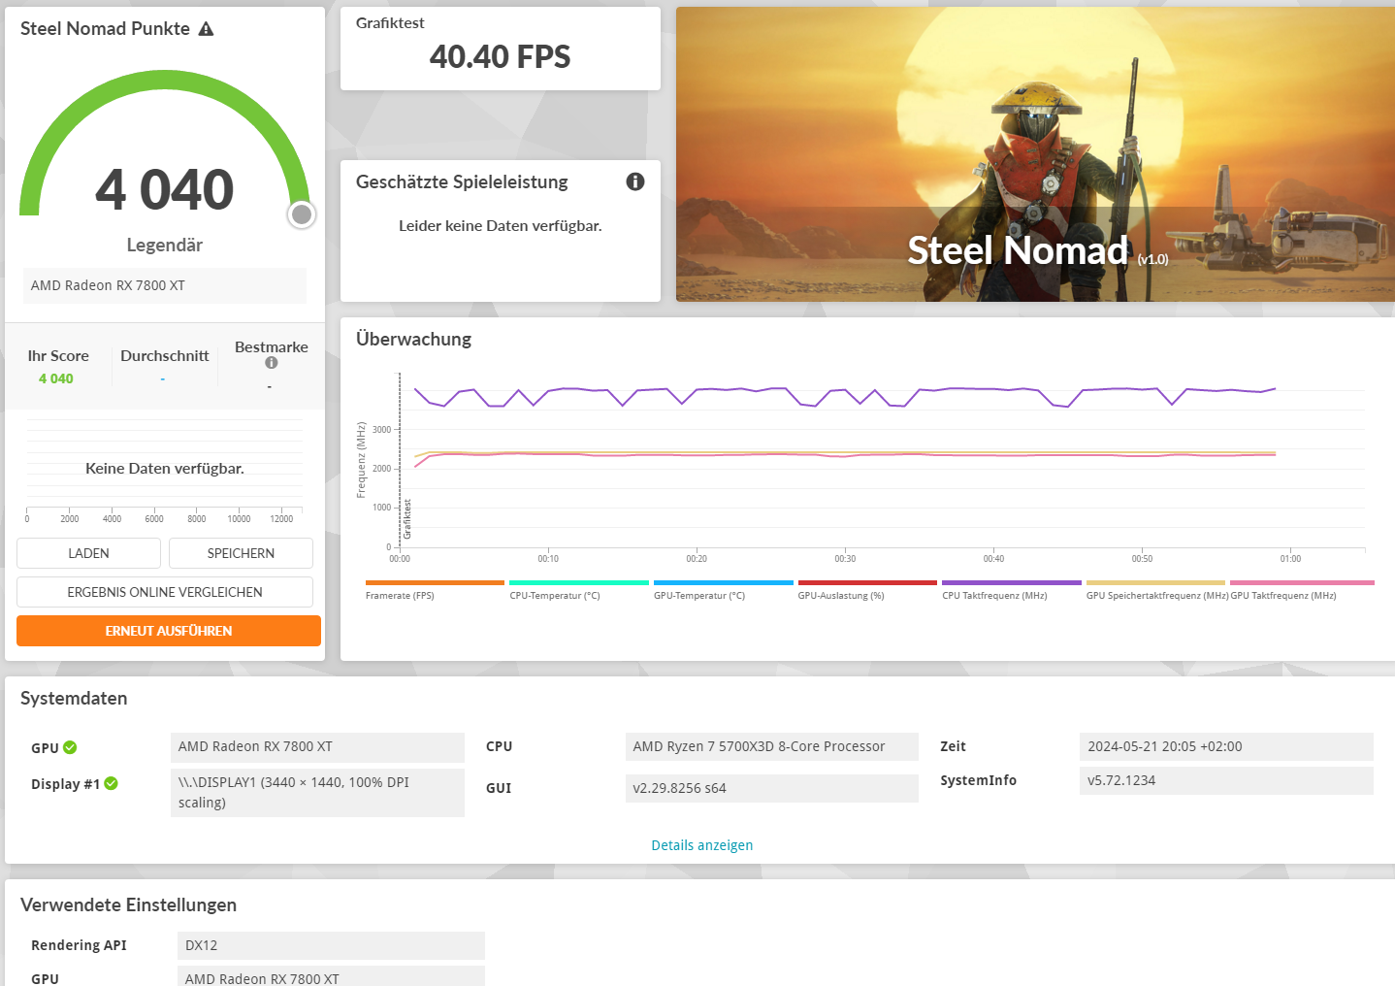Click the Legendär rating label
The image size is (1395, 986).
(x=165, y=246)
